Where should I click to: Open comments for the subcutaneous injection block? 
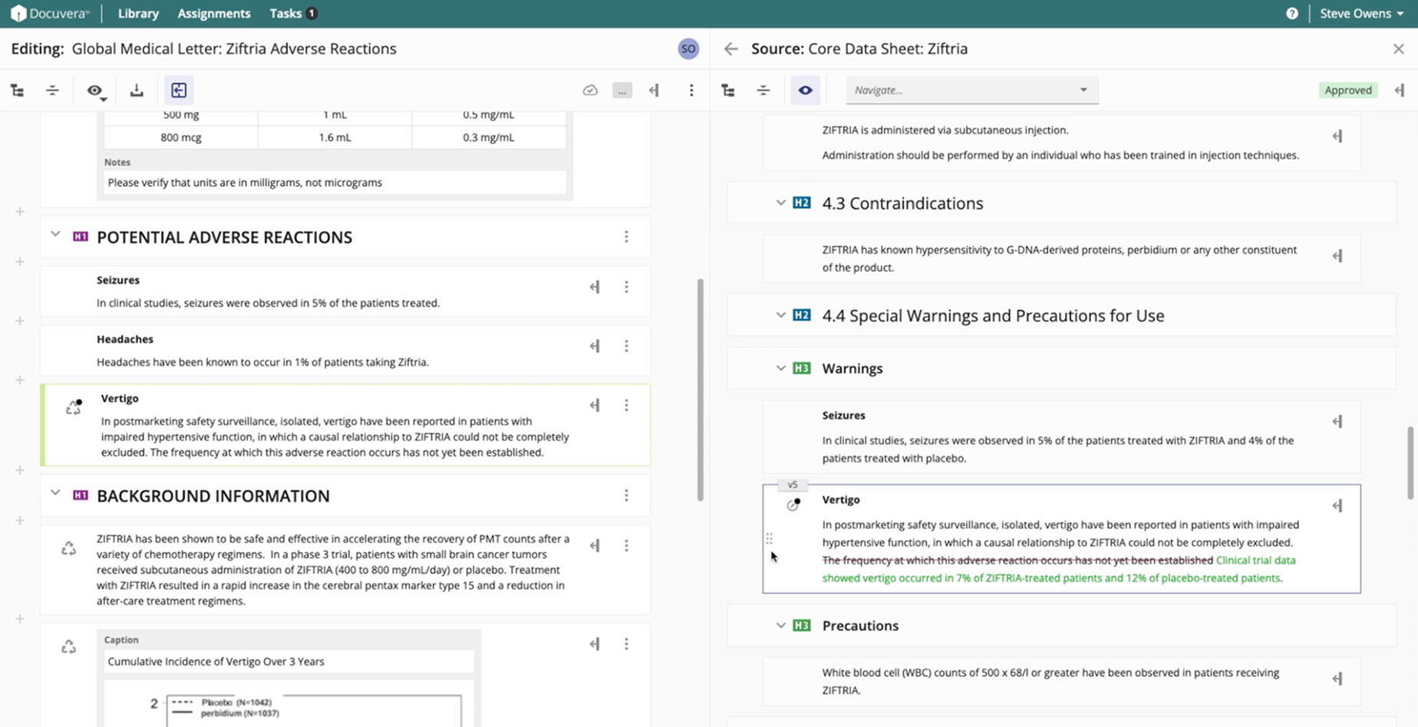tap(1337, 137)
